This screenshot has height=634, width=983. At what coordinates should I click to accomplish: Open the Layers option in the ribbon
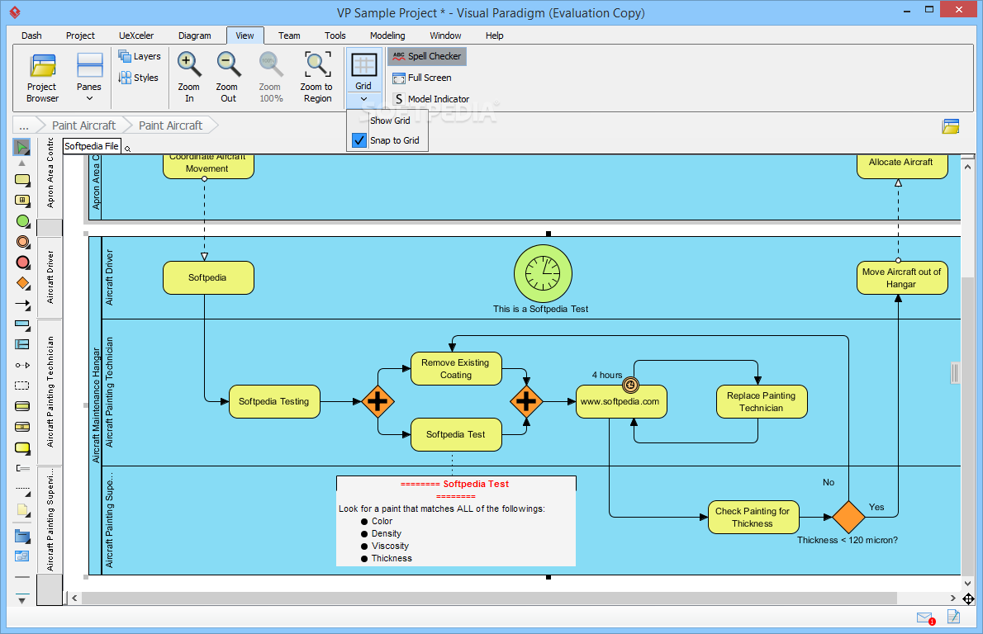pyautogui.click(x=140, y=56)
